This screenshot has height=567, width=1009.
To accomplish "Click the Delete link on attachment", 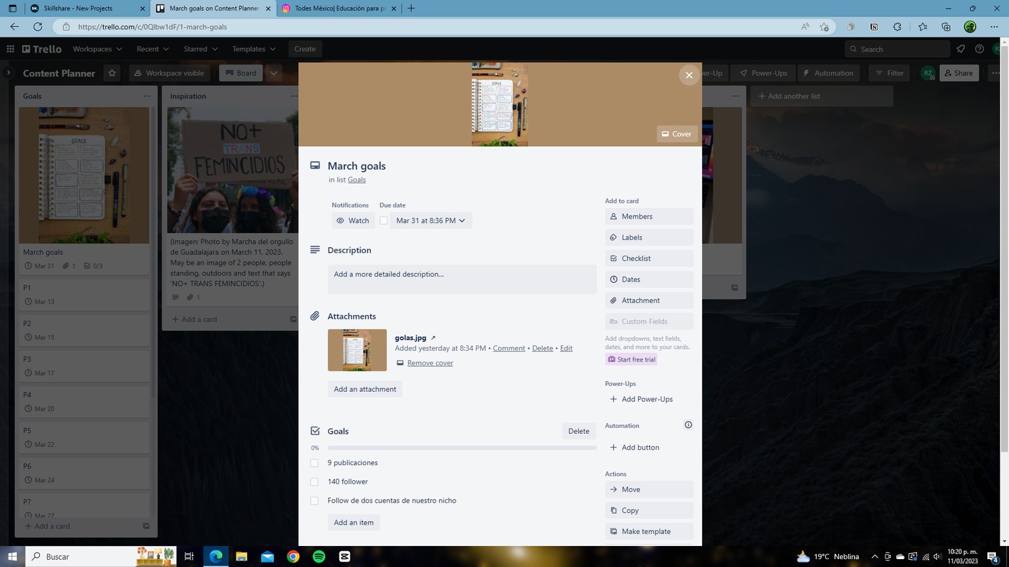I will pyautogui.click(x=543, y=348).
